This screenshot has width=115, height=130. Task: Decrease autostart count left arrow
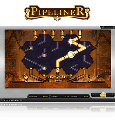tap(4, 100)
